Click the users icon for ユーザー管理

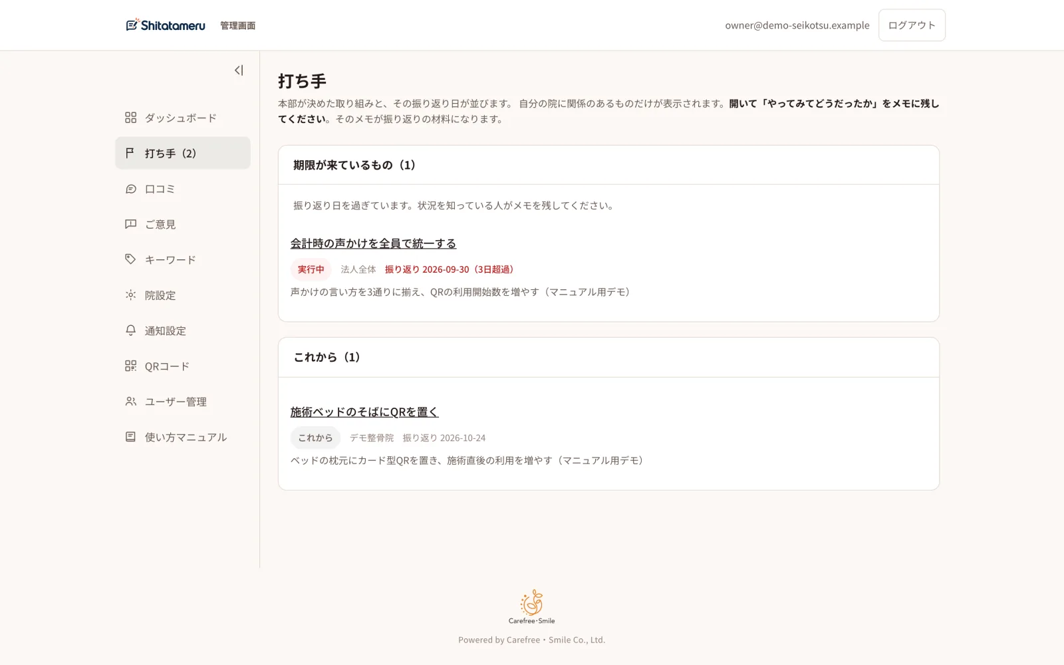[130, 402]
